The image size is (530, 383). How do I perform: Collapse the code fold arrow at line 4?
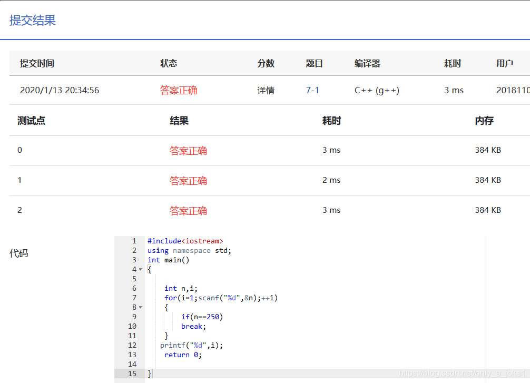pos(141,269)
